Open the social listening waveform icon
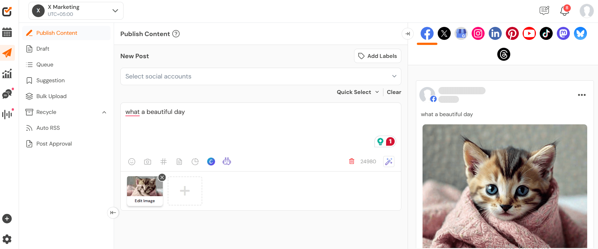598x249 pixels. click(x=7, y=114)
